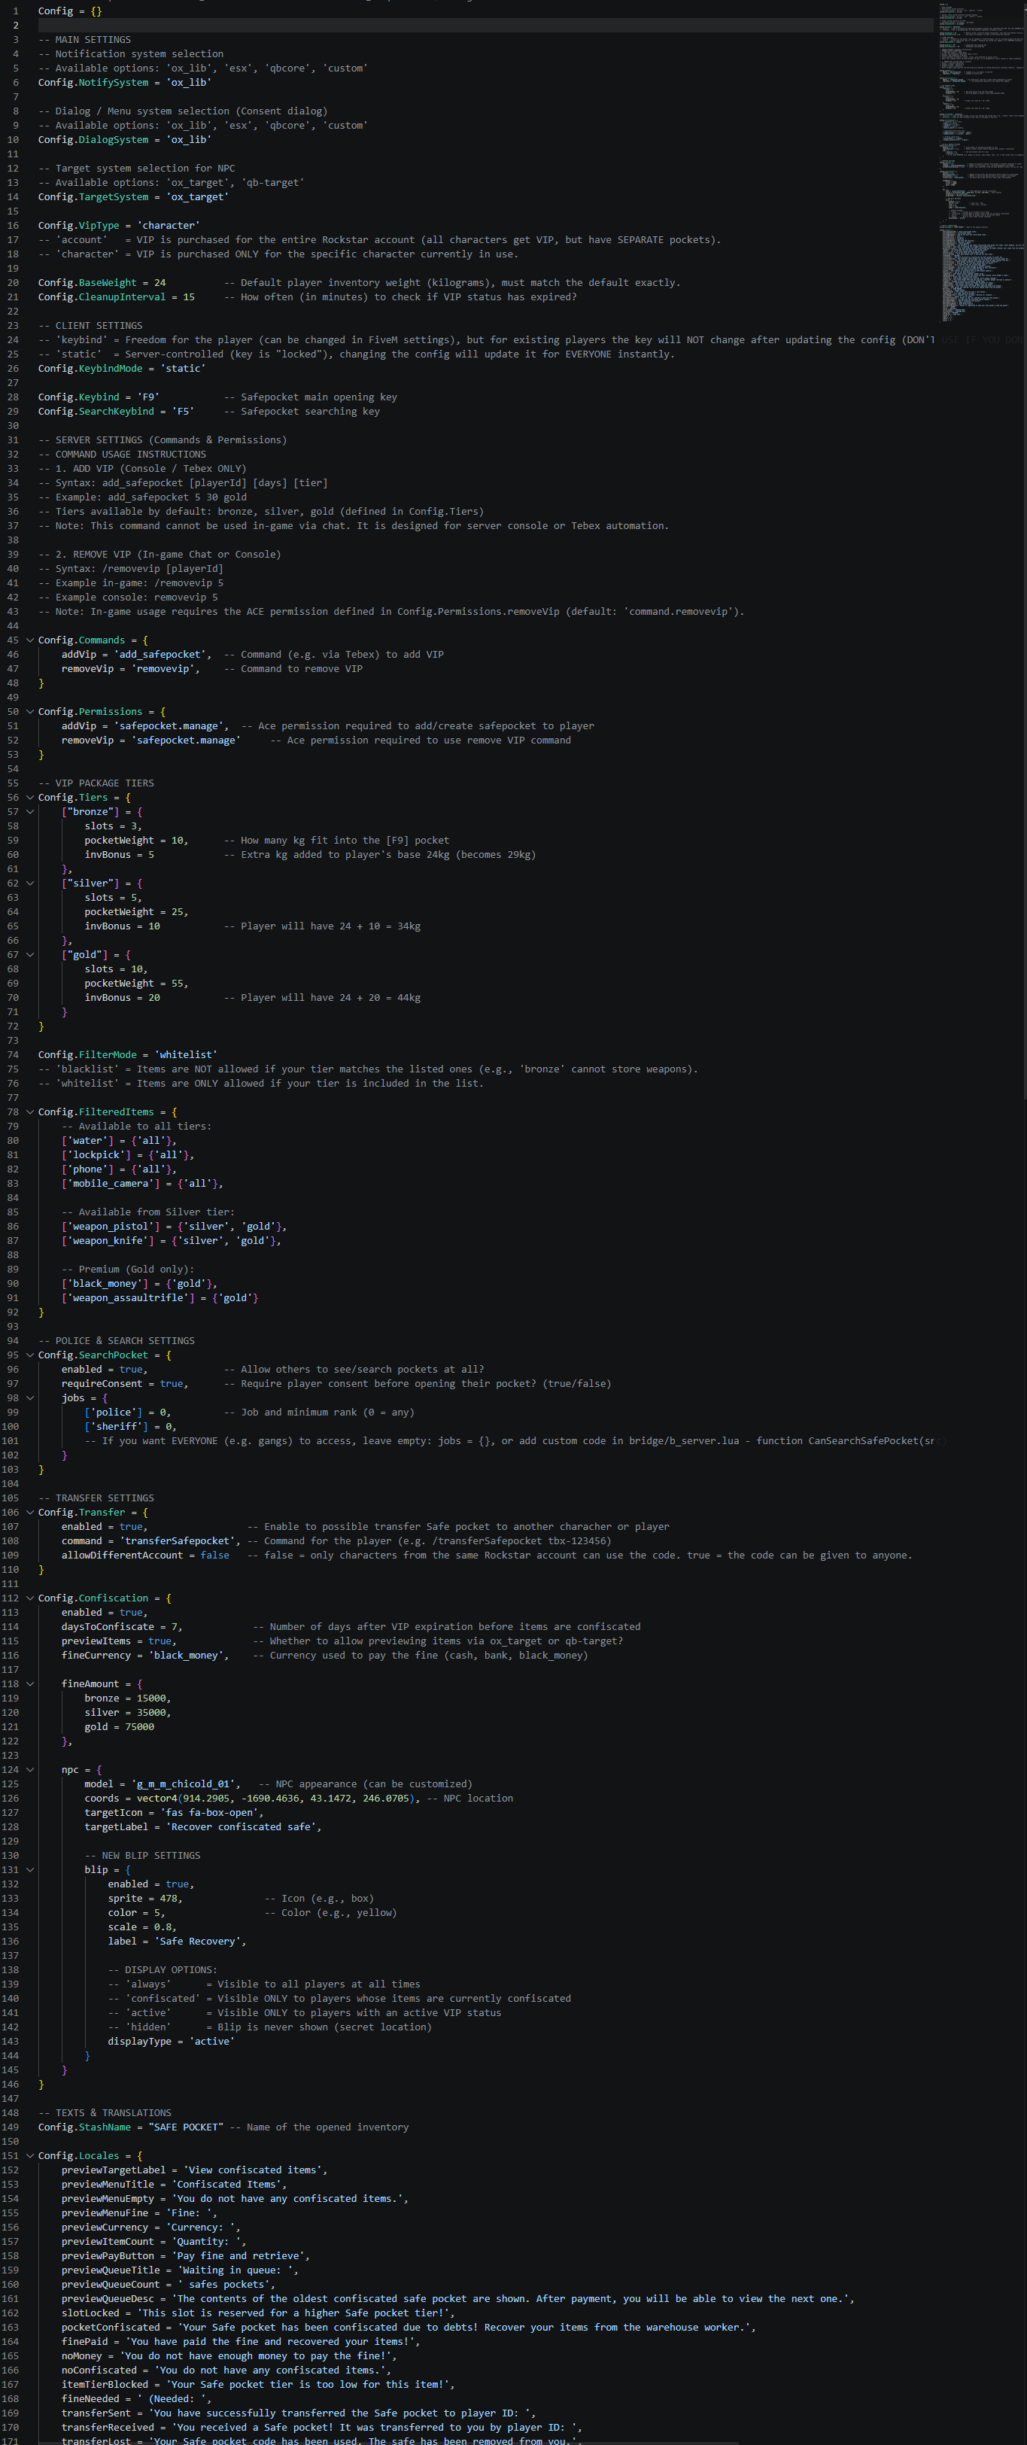Image resolution: width=1027 pixels, height=2445 pixels.
Task: Click the Config.BaseWeight value 24
Action: pyautogui.click(x=160, y=283)
